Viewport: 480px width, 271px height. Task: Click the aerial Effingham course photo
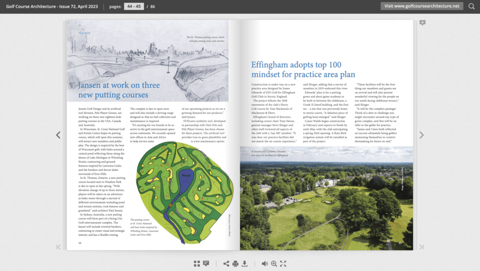click(x=327, y=198)
